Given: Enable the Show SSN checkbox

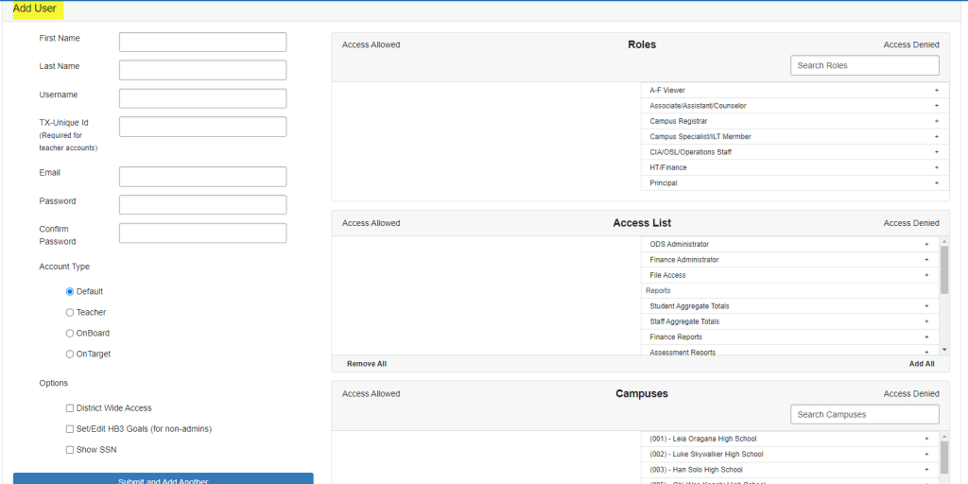Looking at the screenshot, I should click(70, 449).
